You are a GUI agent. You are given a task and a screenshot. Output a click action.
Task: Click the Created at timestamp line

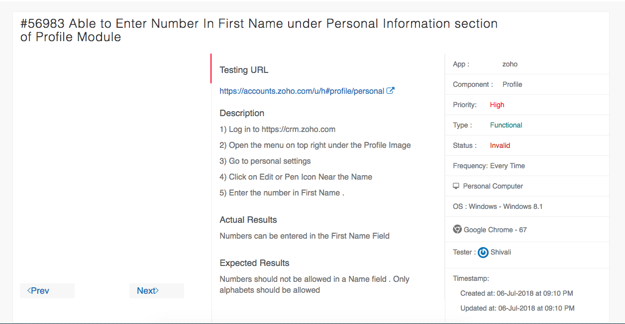coord(517,293)
